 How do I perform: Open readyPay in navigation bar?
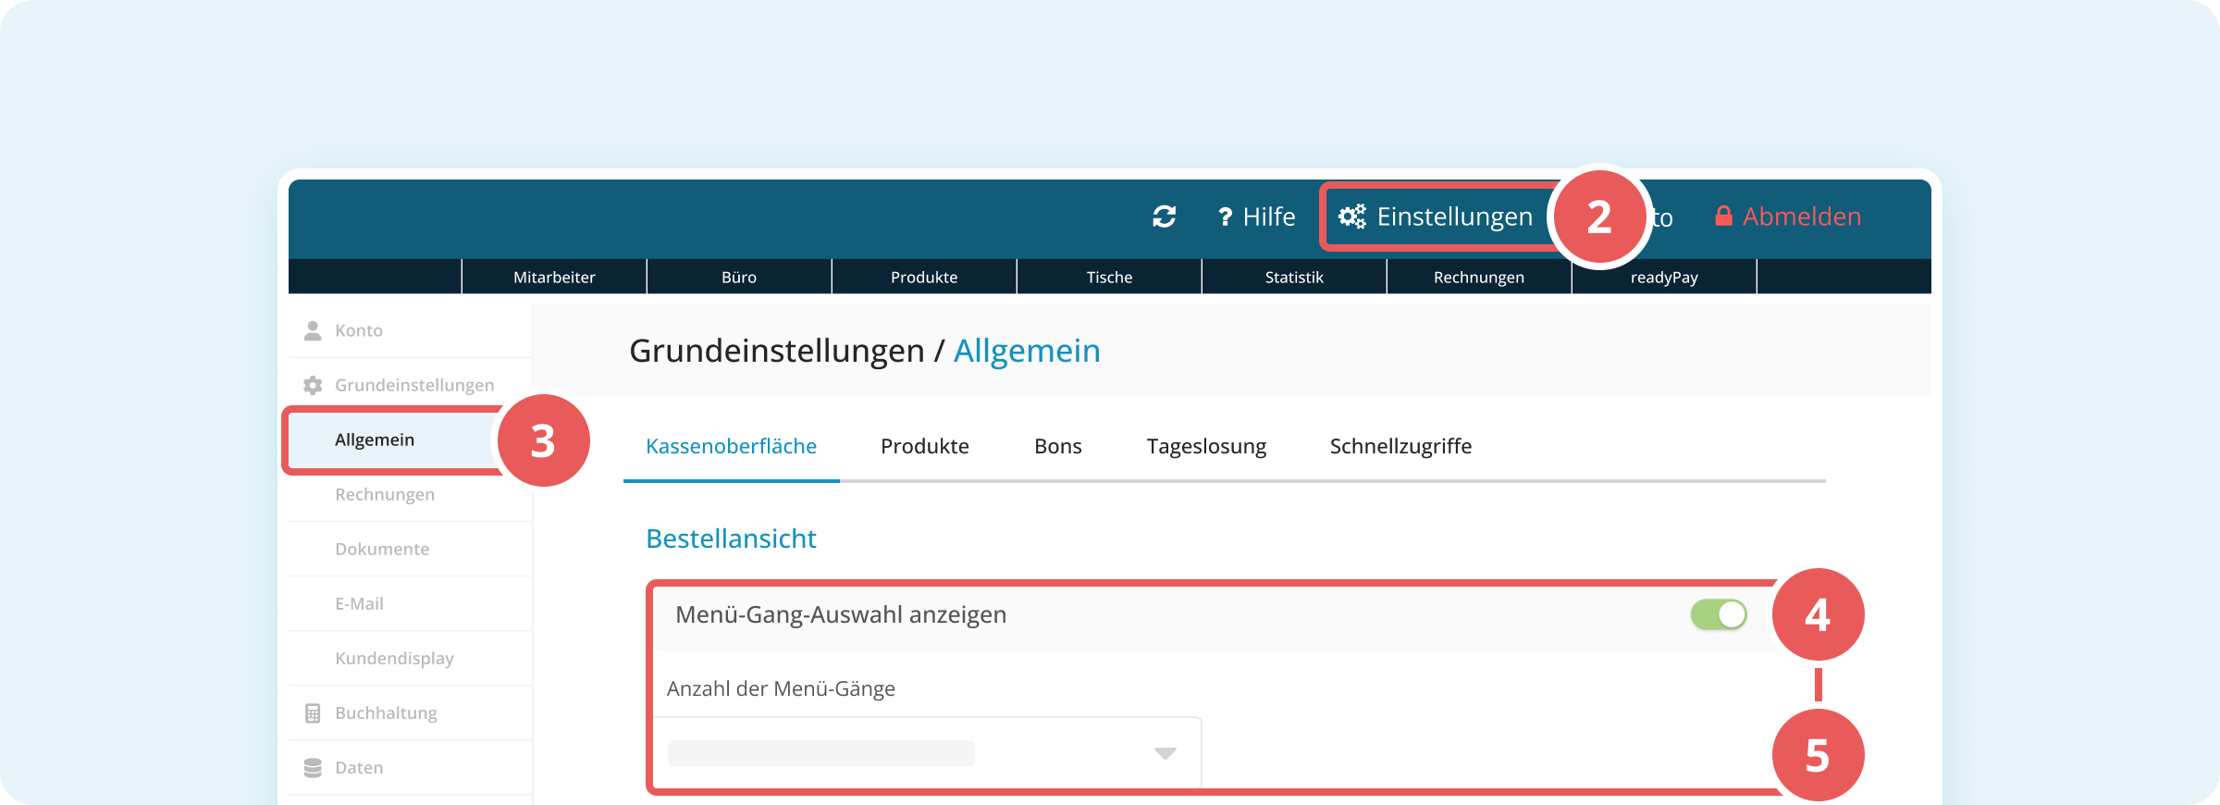[x=1664, y=277]
